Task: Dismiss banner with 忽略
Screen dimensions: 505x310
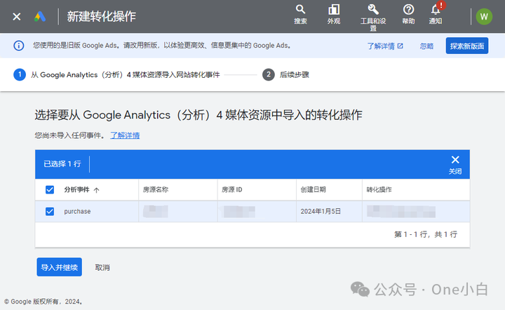Action: [x=426, y=46]
